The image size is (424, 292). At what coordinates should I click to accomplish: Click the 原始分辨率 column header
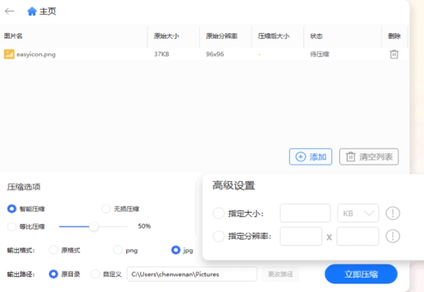pos(222,36)
